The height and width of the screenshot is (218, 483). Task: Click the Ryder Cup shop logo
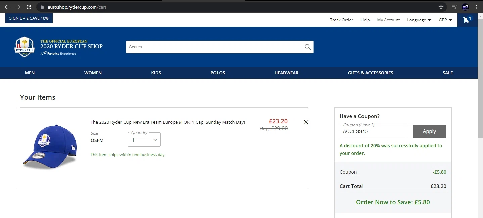click(x=59, y=47)
